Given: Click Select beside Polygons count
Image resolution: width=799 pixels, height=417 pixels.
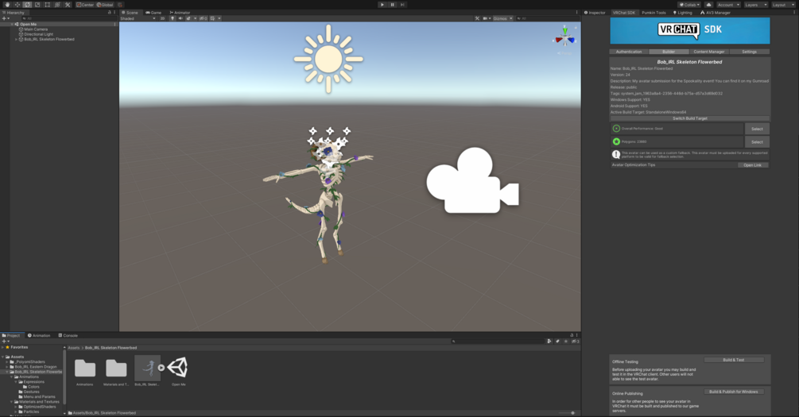Looking at the screenshot, I should (x=757, y=142).
